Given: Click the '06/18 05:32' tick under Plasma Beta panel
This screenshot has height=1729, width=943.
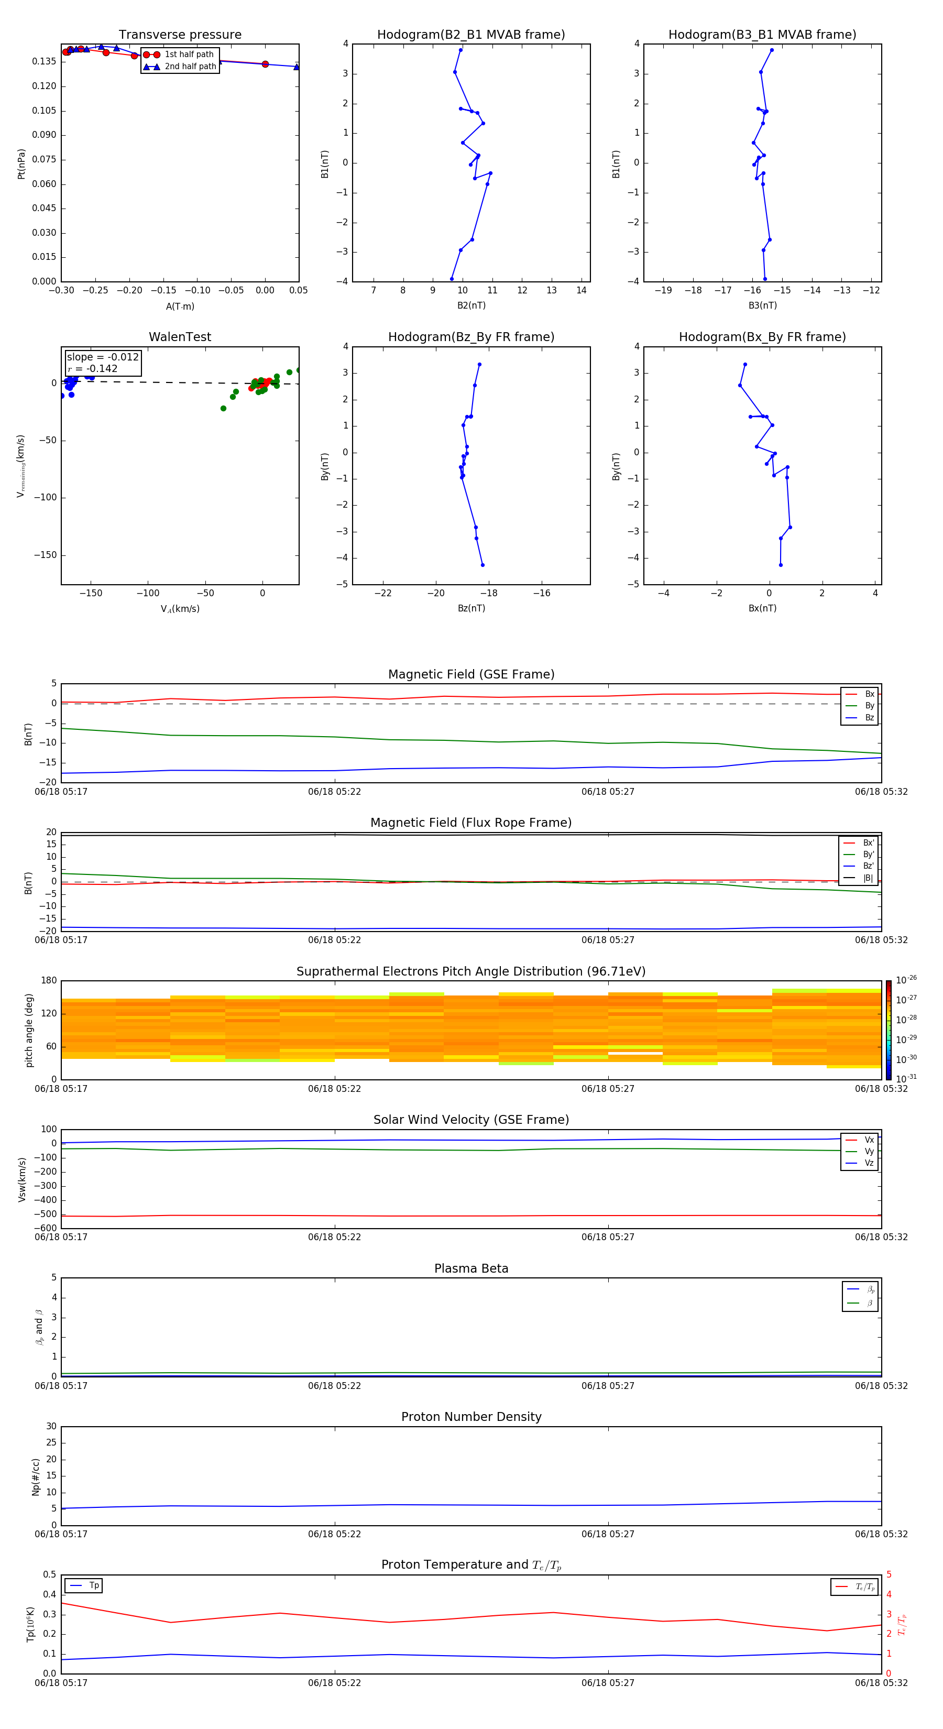Looking at the screenshot, I should pos(881,1386).
